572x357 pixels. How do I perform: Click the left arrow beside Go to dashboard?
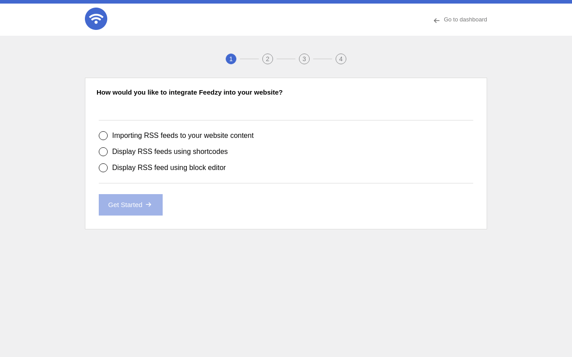coord(437,21)
